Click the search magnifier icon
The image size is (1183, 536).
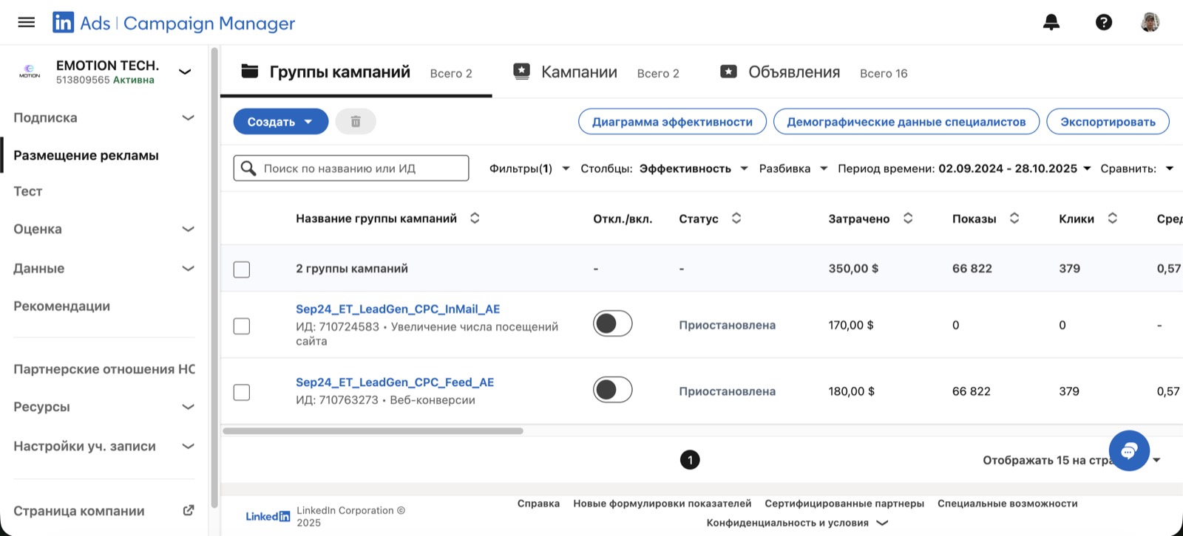point(249,168)
